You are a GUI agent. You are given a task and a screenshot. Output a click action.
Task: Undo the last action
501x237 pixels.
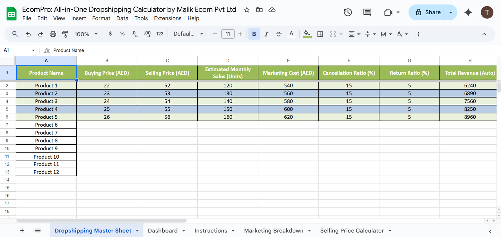click(28, 34)
